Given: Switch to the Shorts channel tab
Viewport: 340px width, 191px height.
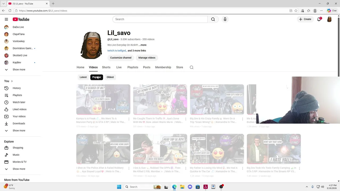Looking at the screenshot, I should pyautogui.click(x=106, y=67).
